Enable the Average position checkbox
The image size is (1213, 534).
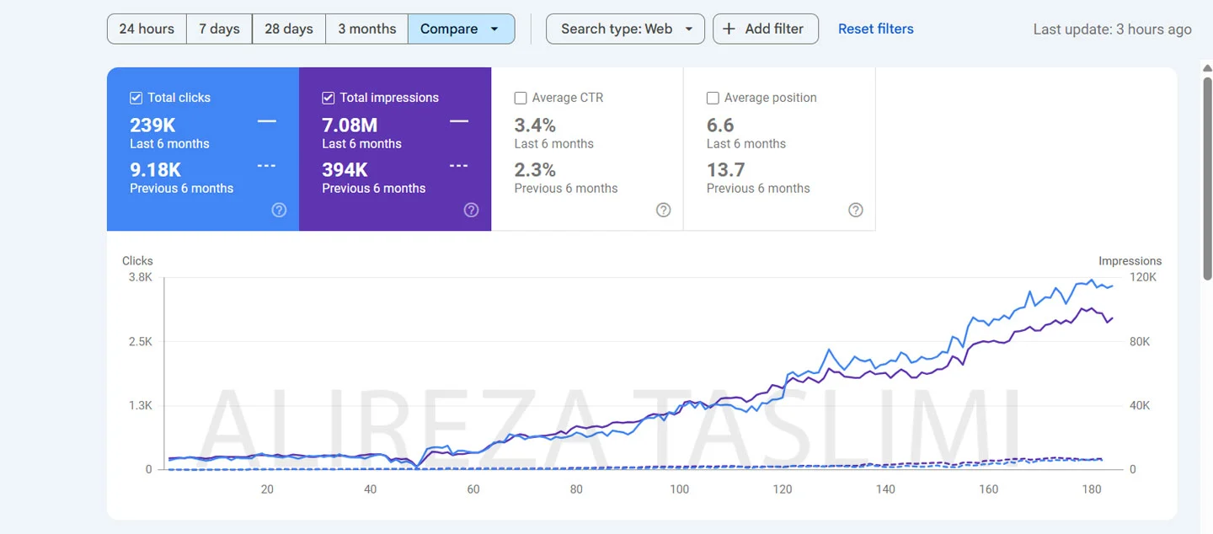click(713, 98)
